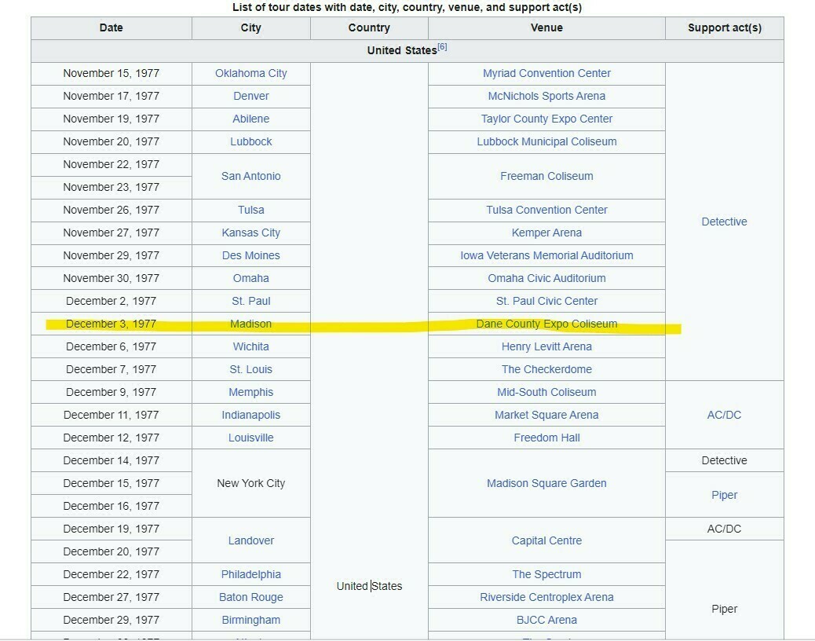Open the Kemper Arena link
Viewport: 815px width, 641px height.
[x=546, y=233]
